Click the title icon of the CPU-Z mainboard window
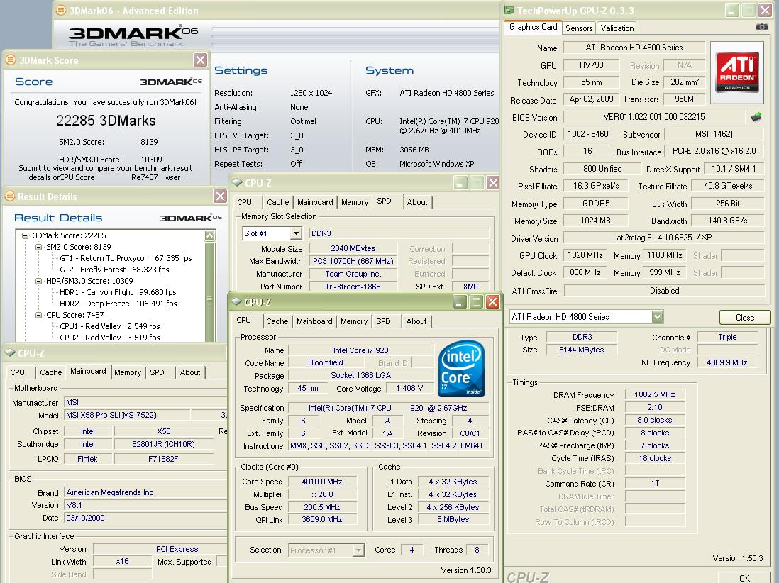 pos(10,353)
